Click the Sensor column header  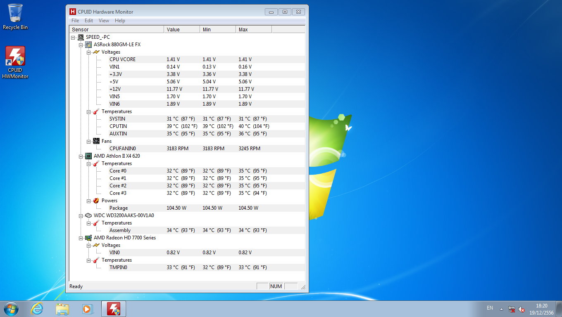click(117, 29)
